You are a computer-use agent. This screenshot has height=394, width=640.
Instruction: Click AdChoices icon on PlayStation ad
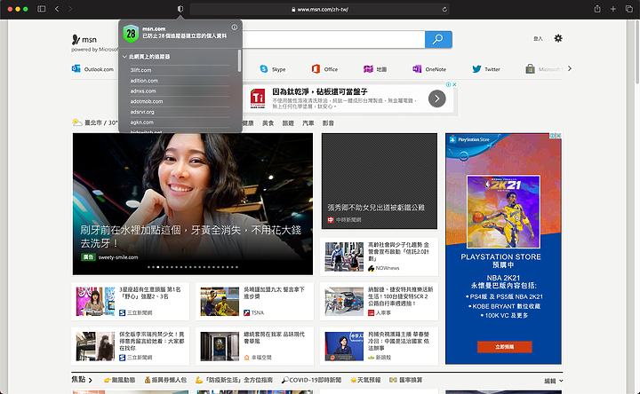click(x=552, y=136)
